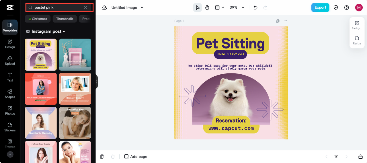Select the partially visible Prod category chip
The width and height of the screenshot is (367, 163).
86,19
